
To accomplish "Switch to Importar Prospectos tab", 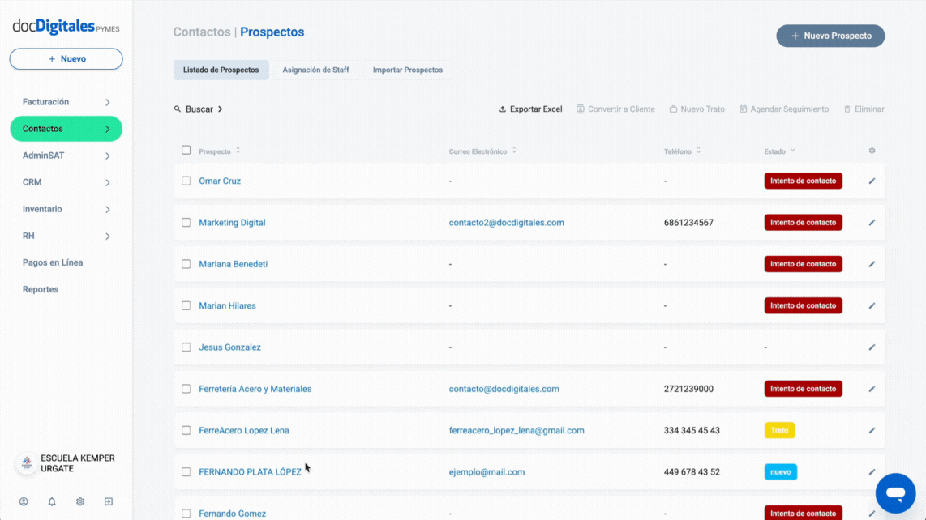I will coord(408,70).
